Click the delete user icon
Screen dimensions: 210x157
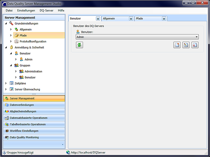(x=195, y=45)
